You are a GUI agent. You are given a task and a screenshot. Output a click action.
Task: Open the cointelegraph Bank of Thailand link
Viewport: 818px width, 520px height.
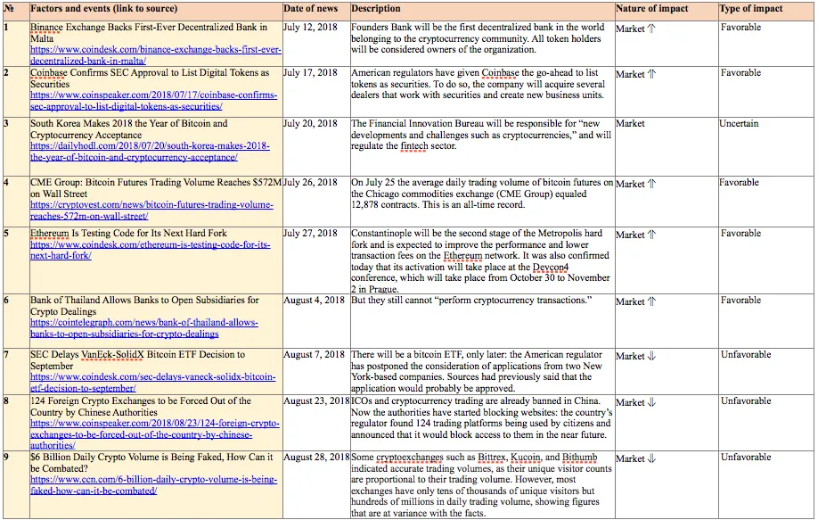(x=144, y=328)
